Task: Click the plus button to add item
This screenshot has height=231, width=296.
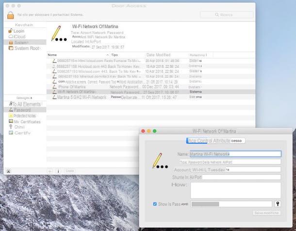Action: point(50,171)
